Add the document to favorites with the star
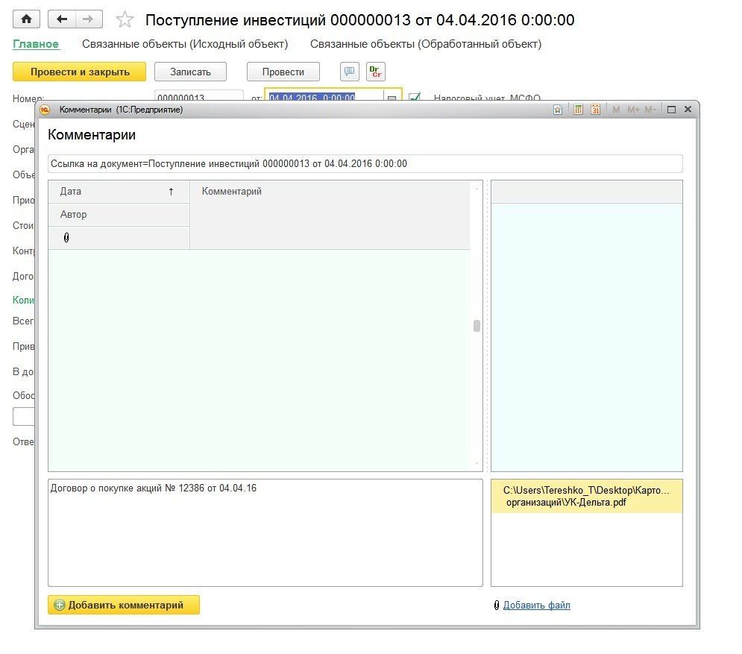This screenshot has height=654, width=742. (125, 20)
